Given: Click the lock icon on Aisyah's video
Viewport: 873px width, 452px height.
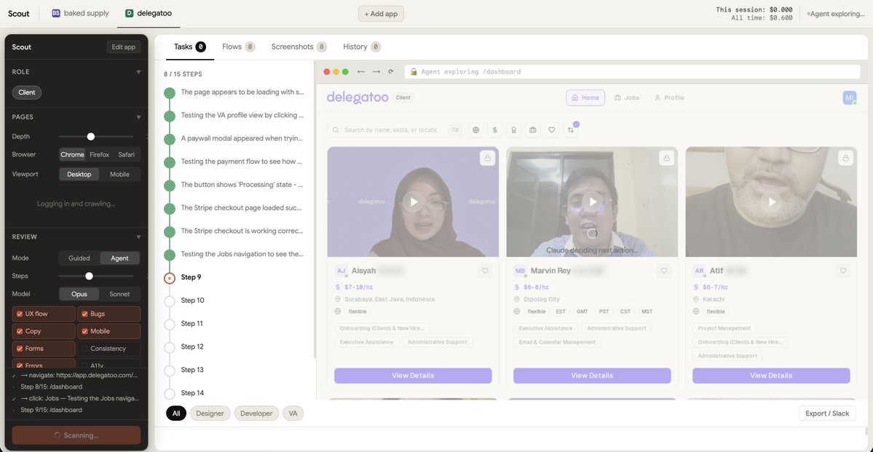Looking at the screenshot, I should 487,158.
